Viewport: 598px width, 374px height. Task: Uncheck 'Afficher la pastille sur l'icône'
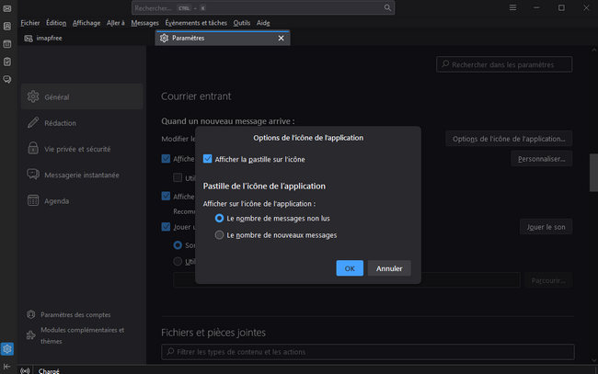208,159
